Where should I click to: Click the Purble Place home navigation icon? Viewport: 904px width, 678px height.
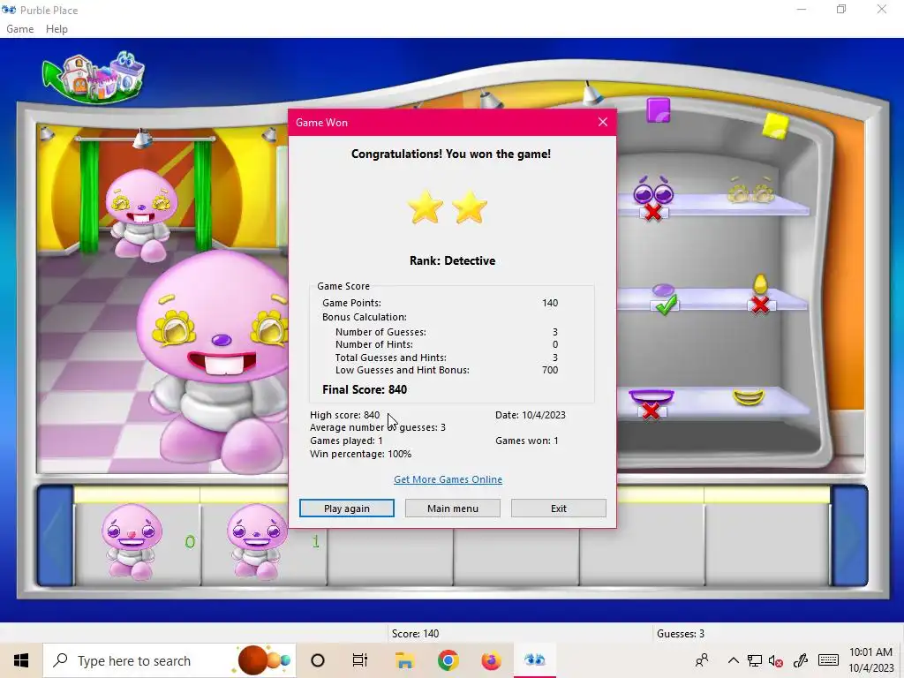tap(94, 77)
